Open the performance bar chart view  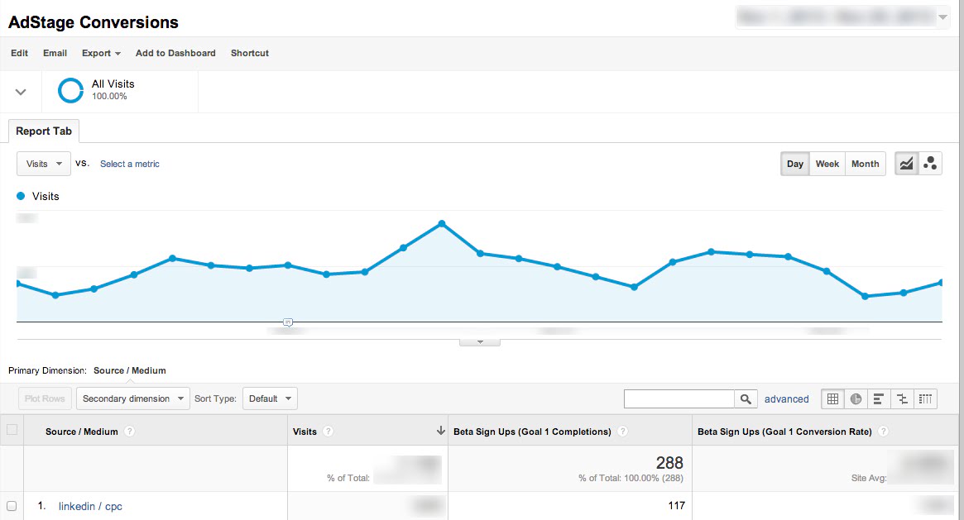(x=879, y=398)
